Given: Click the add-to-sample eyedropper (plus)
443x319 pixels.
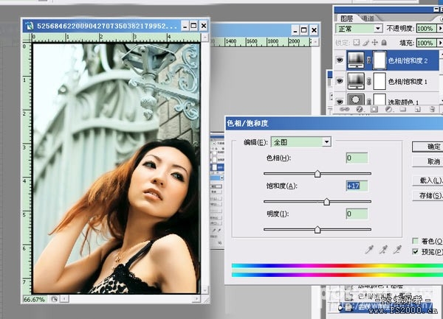Looking at the screenshot, I should point(383,250).
